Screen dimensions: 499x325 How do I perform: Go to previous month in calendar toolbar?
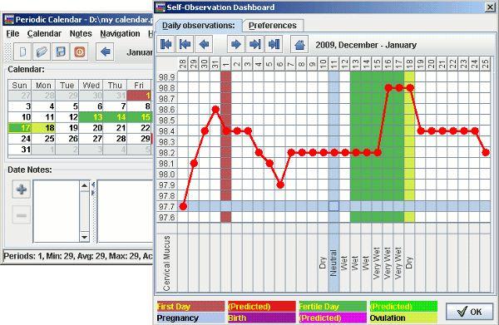point(105,52)
